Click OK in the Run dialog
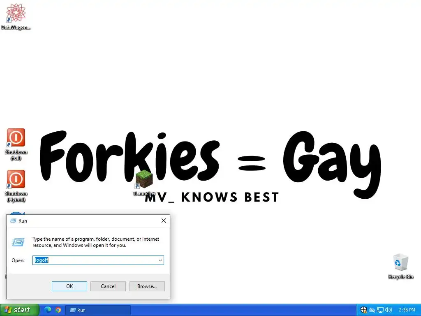 (69, 286)
